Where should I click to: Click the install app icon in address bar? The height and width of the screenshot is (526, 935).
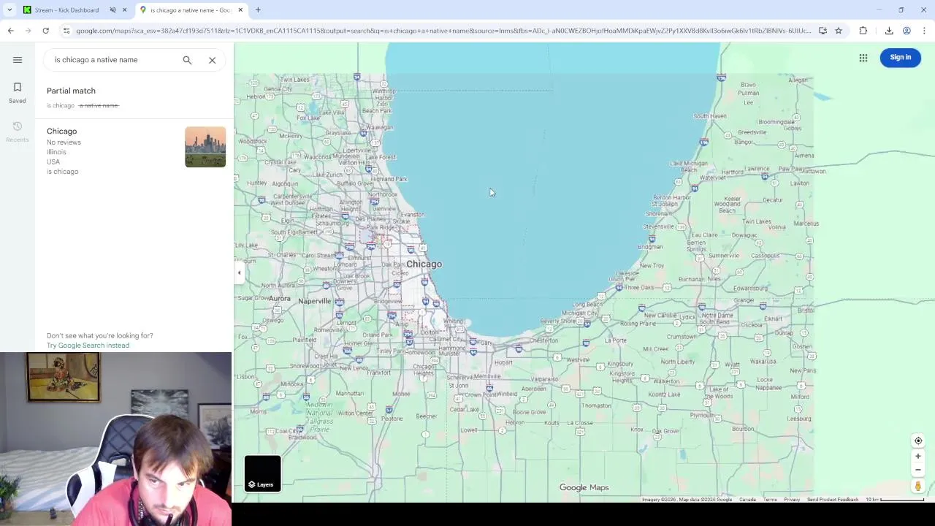tap(823, 31)
